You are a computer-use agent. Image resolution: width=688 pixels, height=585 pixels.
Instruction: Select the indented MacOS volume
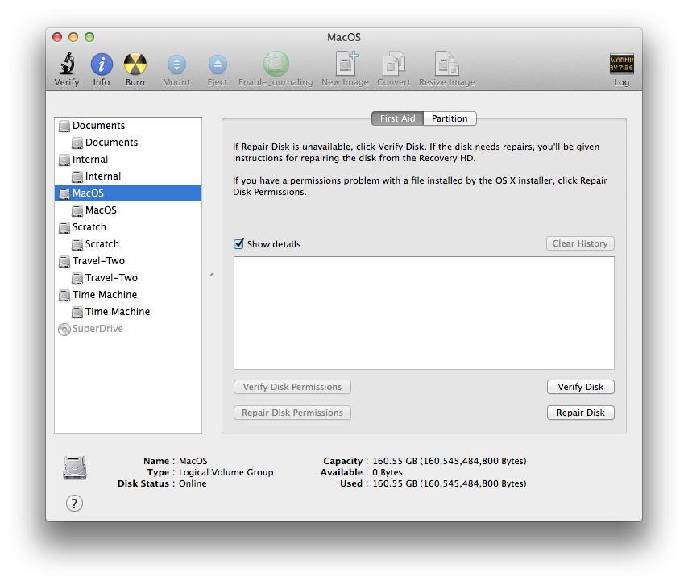click(128, 210)
